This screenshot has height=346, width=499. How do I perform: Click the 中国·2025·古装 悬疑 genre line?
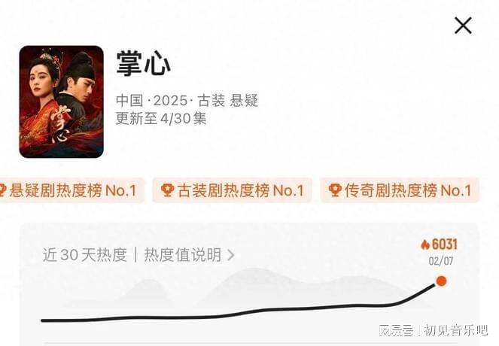coord(187,101)
